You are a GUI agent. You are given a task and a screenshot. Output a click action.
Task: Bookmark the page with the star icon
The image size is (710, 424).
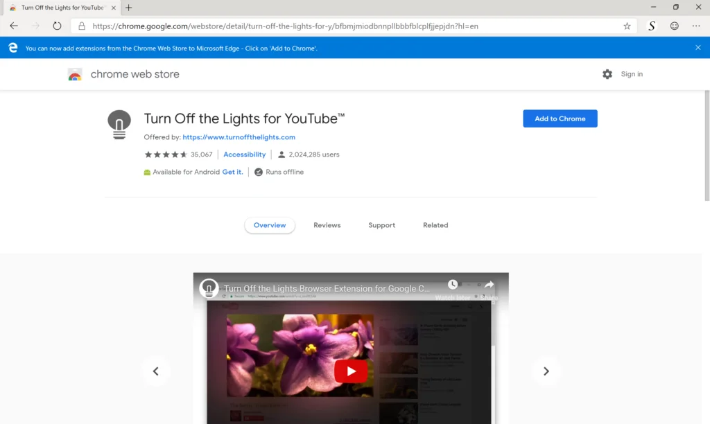(627, 26)
